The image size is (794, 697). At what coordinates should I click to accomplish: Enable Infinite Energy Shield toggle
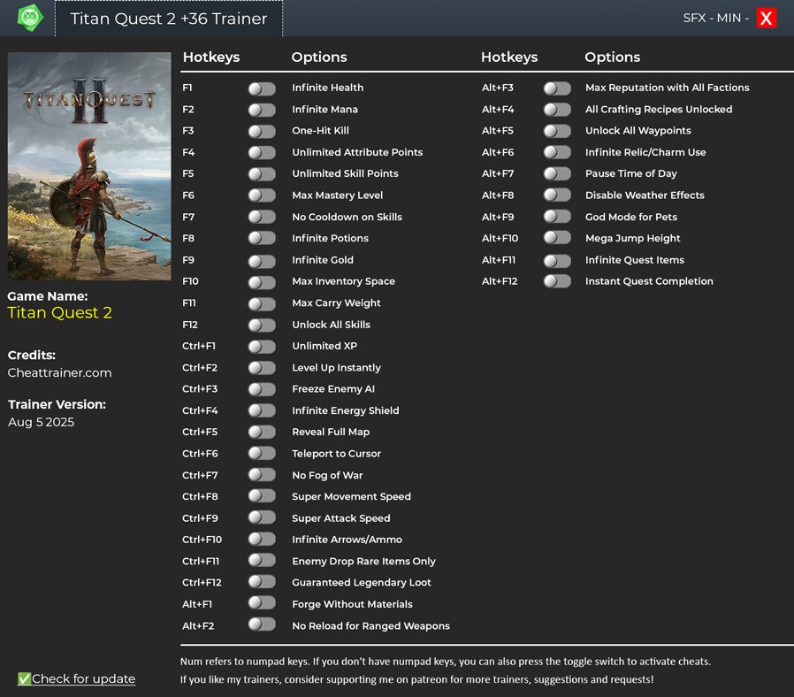262,410
